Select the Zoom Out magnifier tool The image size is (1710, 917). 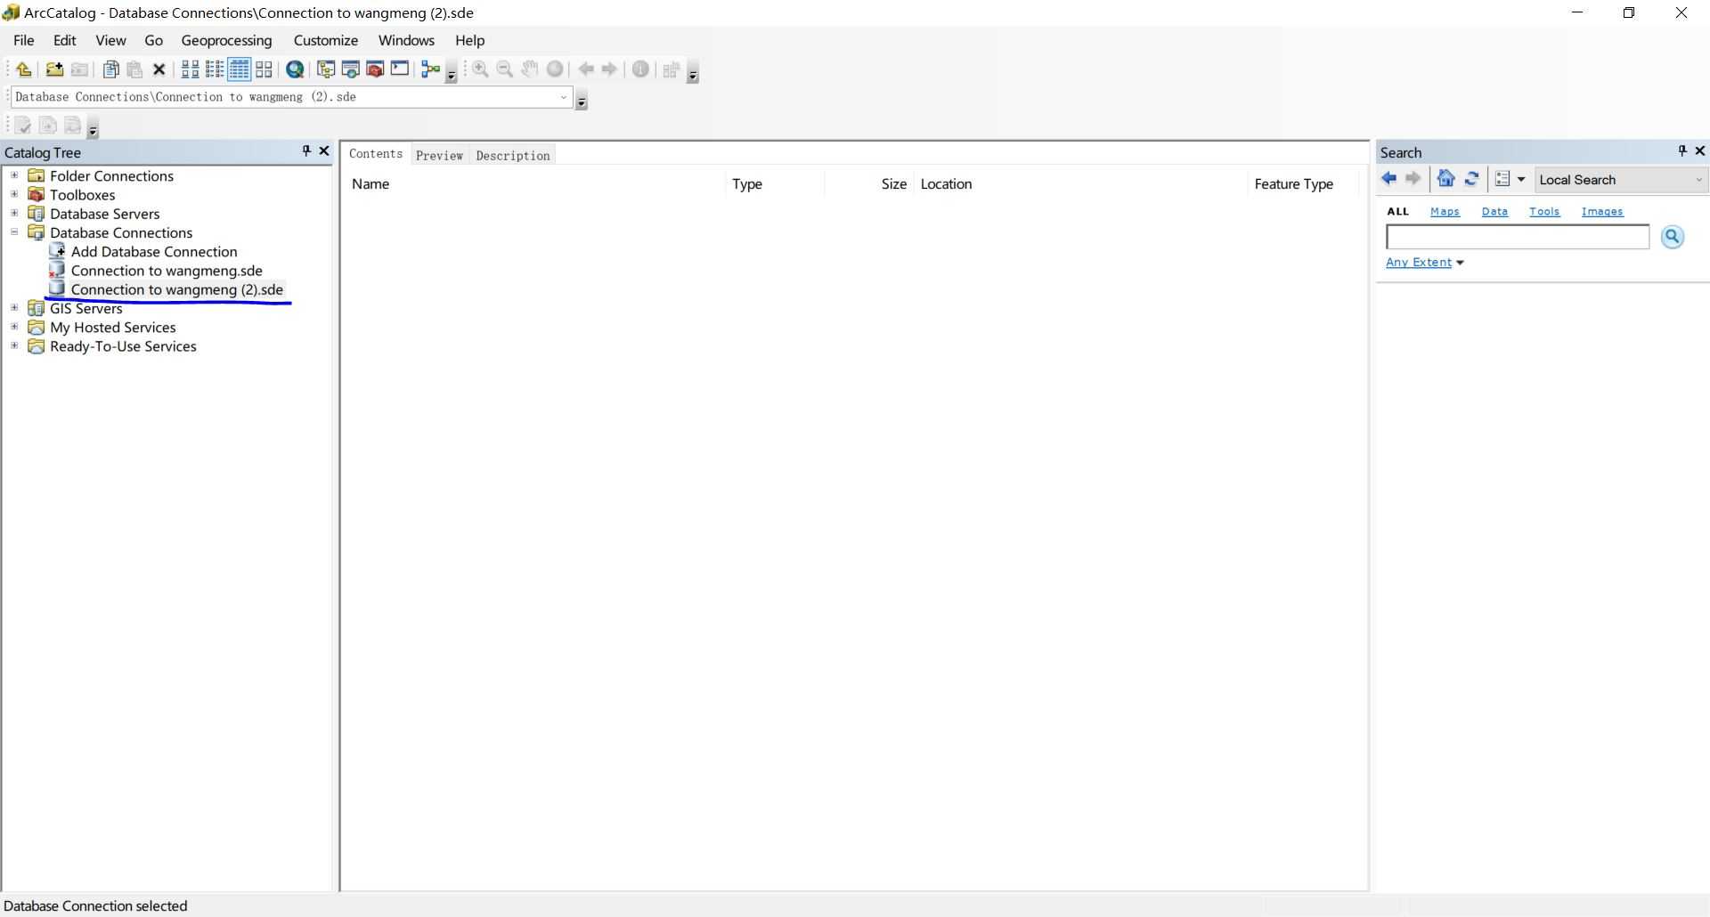(505, 69)
